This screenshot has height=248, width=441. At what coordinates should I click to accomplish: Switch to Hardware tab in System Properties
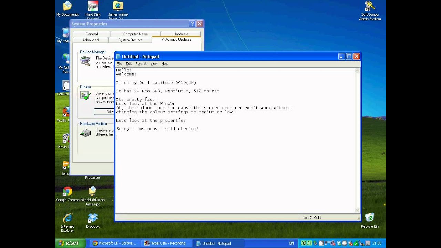pos(181,34)
